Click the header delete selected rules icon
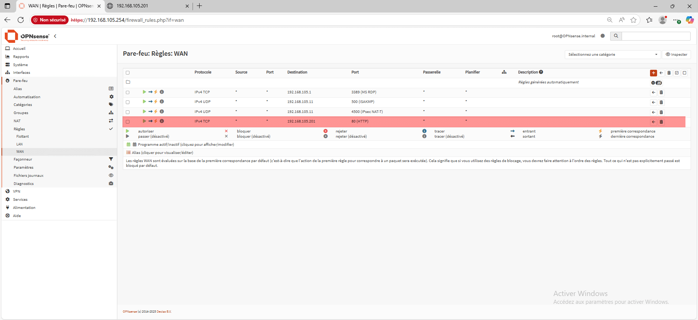 pyautogui.click(x=669, y=73)
